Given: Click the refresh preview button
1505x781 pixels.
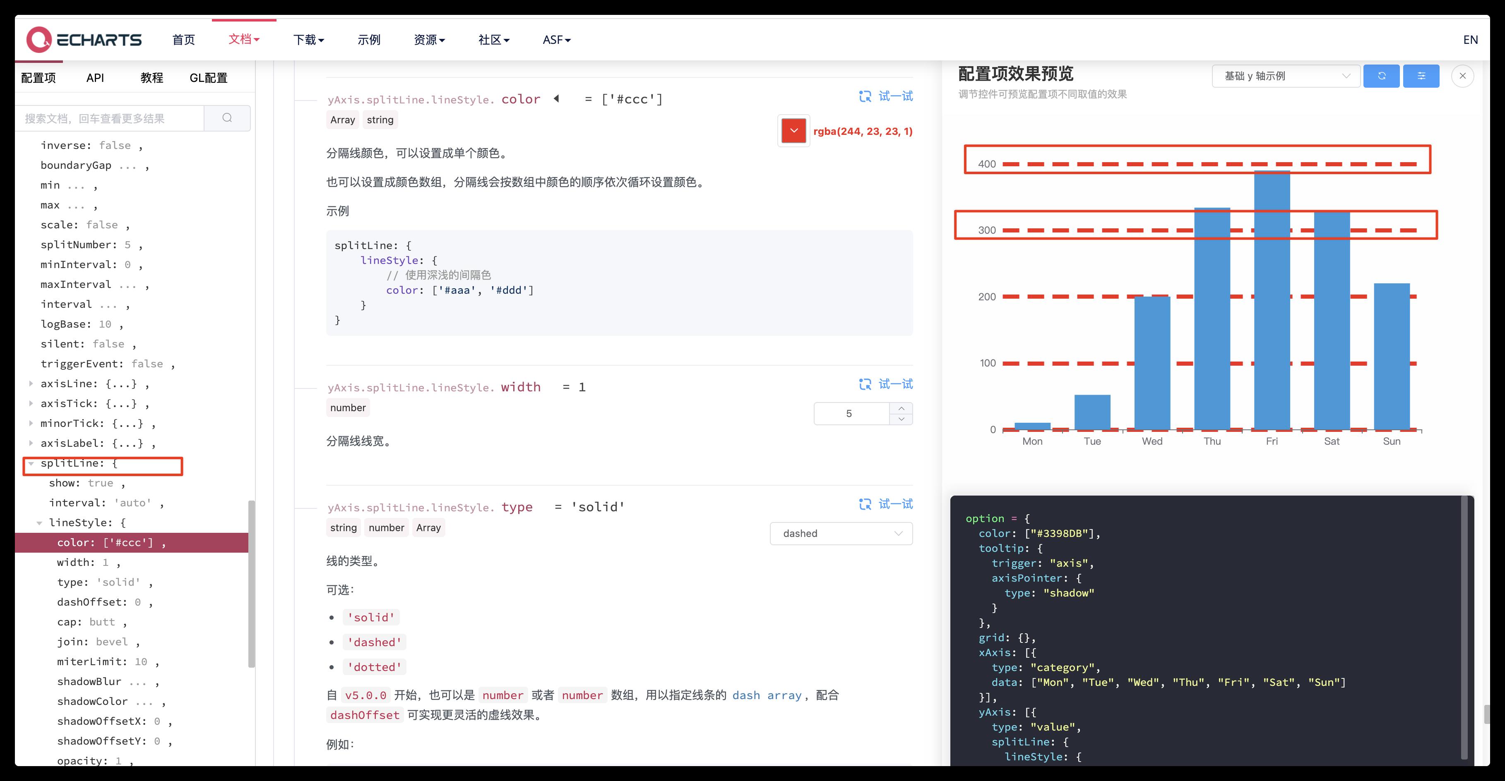Looking at the screenshot, I should point(1381,76).
